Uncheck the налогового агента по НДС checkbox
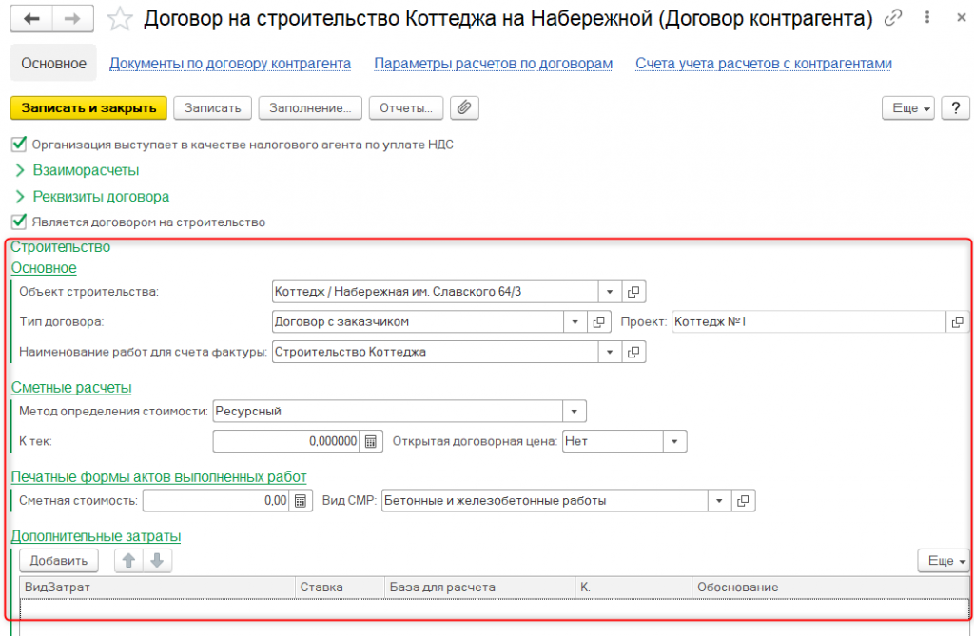The width and height of the screenshot is (974, 636). [18, 145]
